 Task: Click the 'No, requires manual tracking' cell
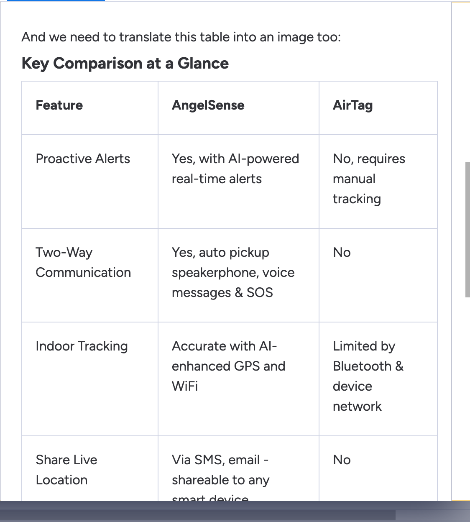click(x=369, y=179)
